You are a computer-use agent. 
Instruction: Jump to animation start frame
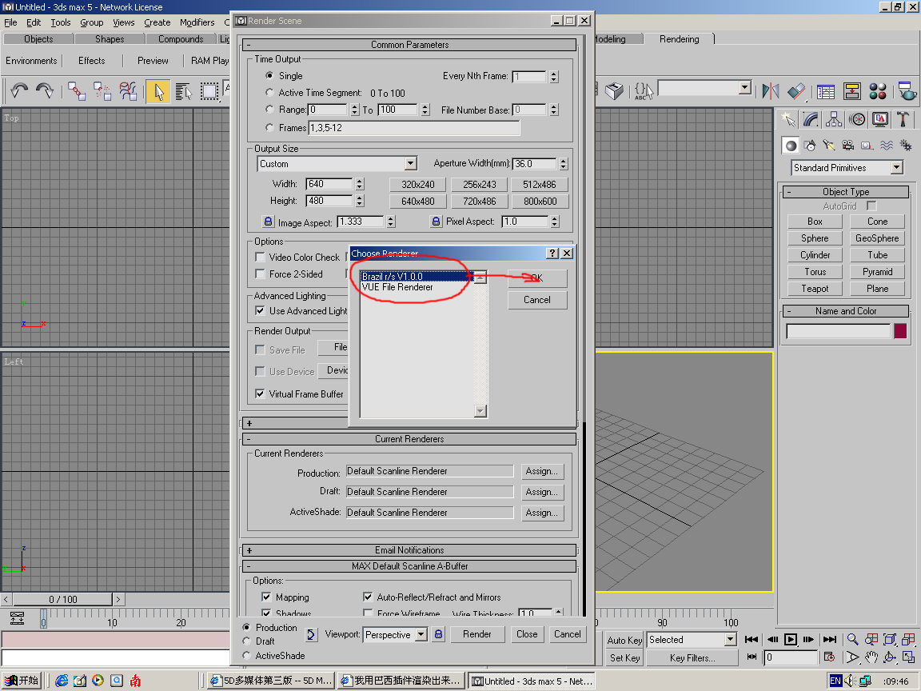[752, 639]
